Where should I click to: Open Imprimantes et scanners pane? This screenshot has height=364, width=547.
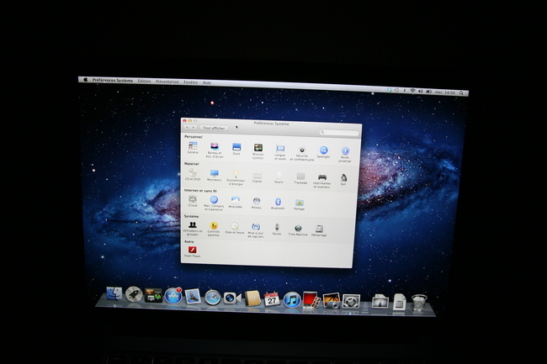tap(322, 181)
